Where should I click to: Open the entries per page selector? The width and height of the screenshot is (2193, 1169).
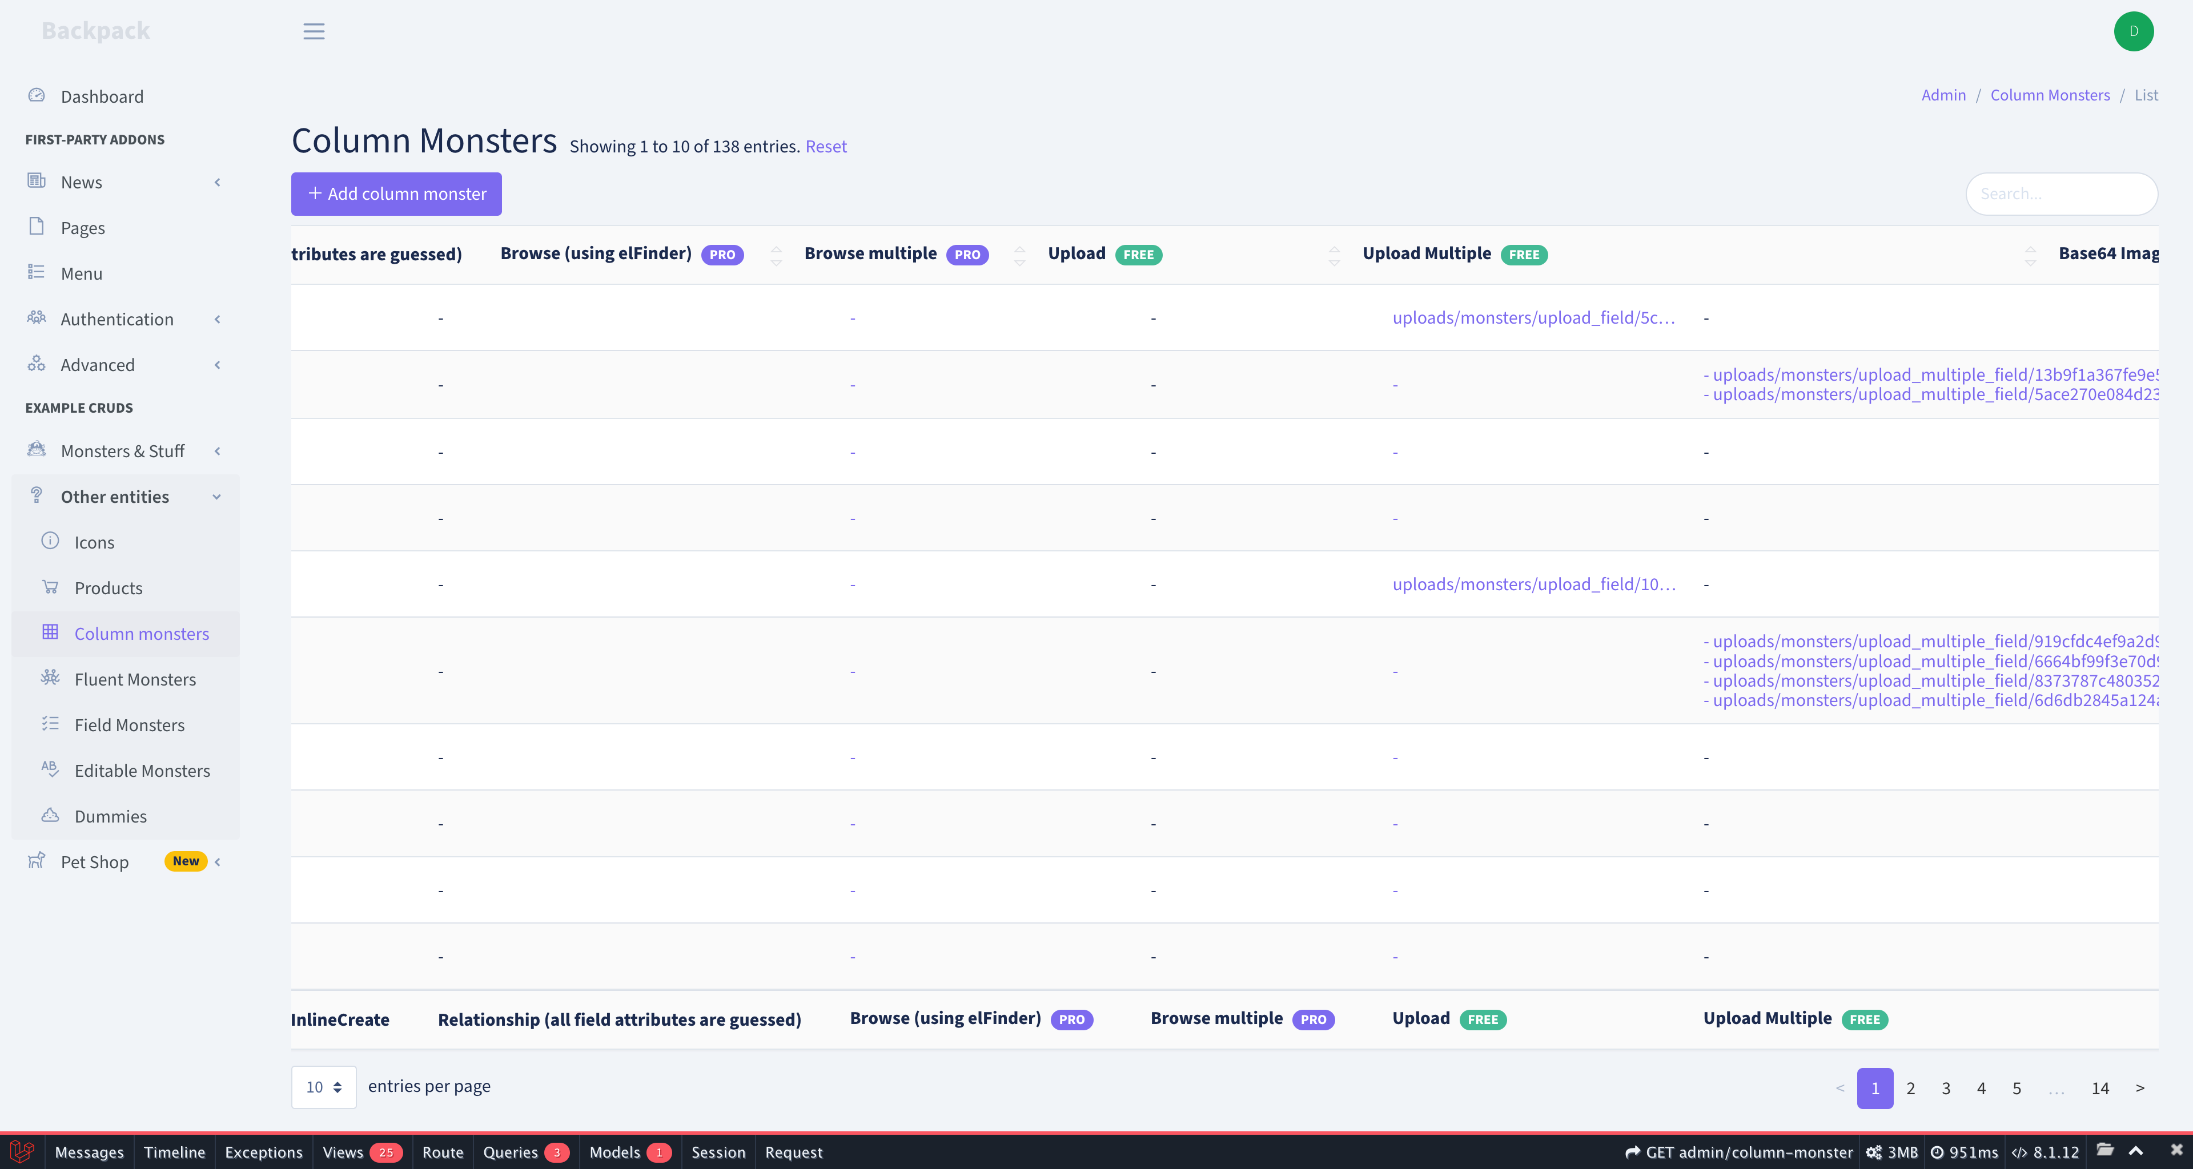coord(323,1086)
